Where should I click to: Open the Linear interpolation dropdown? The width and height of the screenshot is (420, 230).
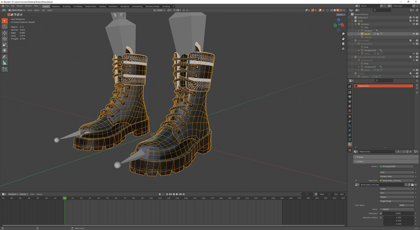point(397,189)
